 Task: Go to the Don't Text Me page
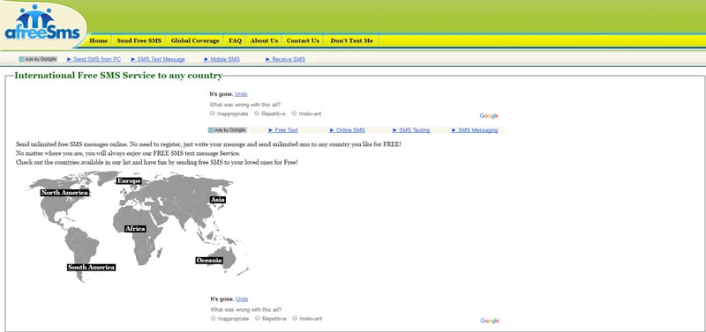point(351,41)
